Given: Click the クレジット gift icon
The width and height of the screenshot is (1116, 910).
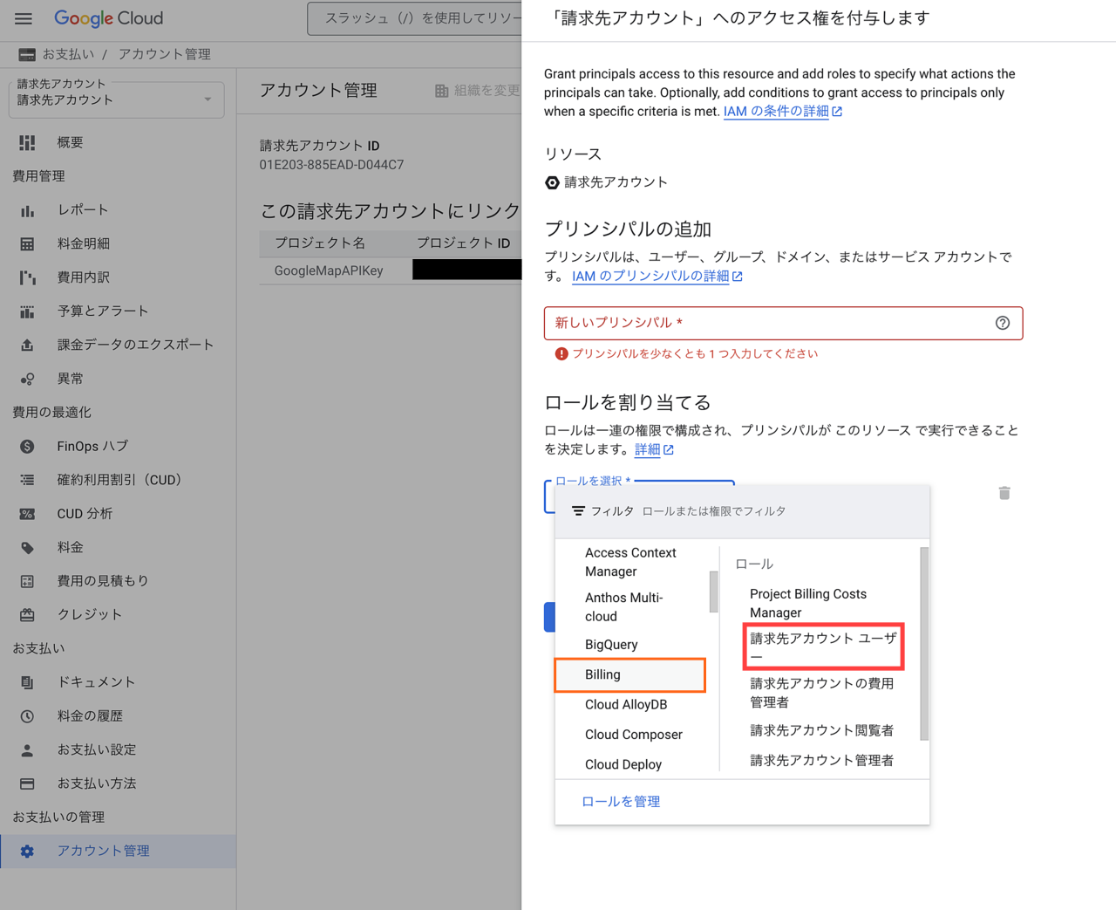Looking at the screenshot, I should 27,615.
